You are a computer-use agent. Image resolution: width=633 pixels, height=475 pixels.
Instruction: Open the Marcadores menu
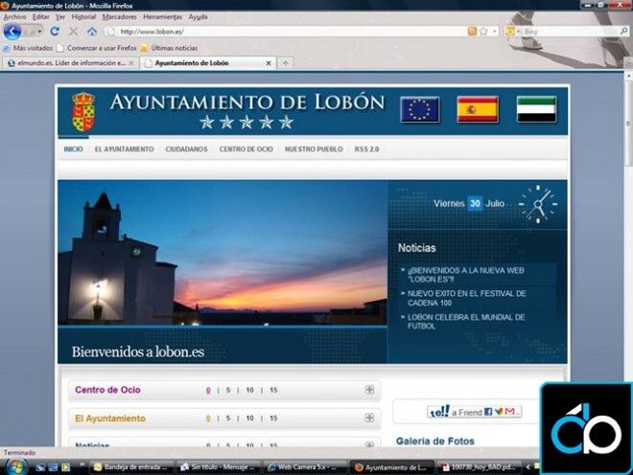[x=119, y=17]
